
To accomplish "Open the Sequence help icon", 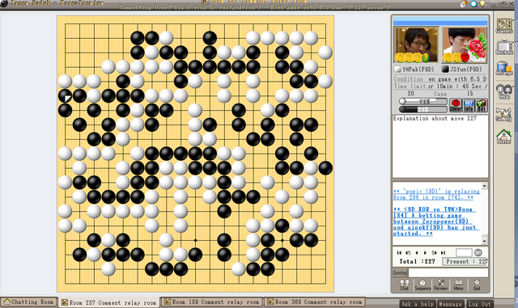I will point(422,285).
